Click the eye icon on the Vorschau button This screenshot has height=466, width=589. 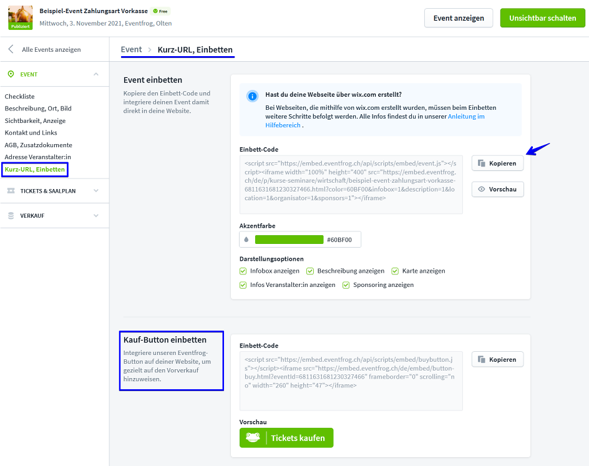481,189
